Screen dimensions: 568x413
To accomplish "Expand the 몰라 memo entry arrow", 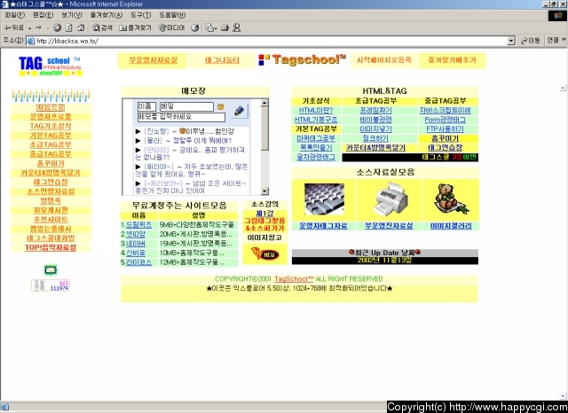I will [138, 141].
